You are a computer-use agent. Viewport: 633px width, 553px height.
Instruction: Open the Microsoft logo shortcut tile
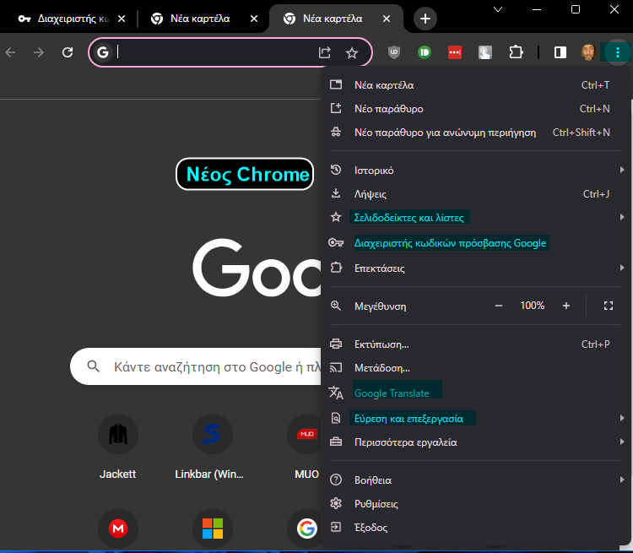[x=213, y=529]
